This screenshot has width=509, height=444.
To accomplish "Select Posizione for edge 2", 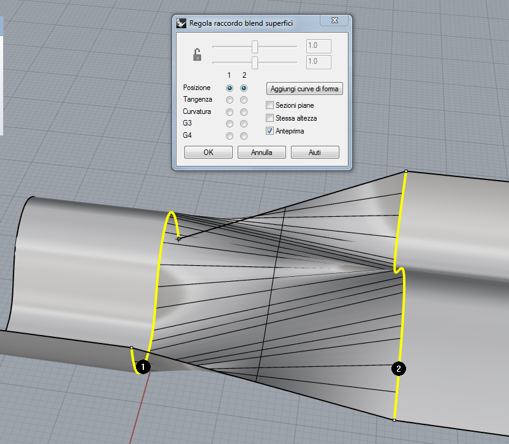I will pos(244,88).
